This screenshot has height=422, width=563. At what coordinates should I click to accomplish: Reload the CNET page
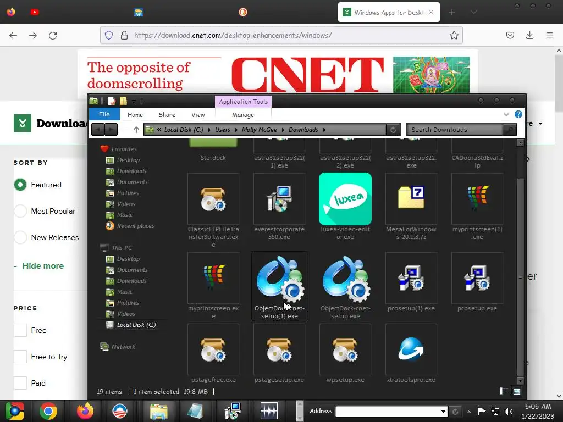53,35
